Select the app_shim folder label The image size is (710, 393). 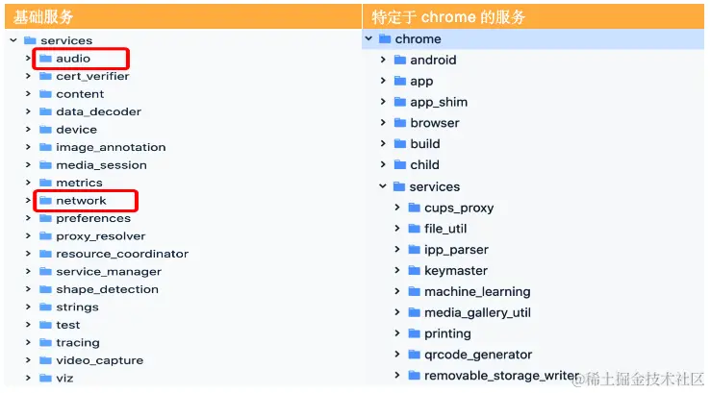click(435, 102)
